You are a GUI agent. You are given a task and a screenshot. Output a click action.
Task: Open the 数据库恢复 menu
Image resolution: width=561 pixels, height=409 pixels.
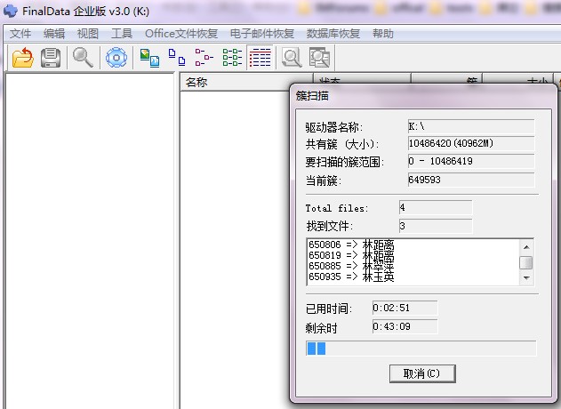[333, 34]
